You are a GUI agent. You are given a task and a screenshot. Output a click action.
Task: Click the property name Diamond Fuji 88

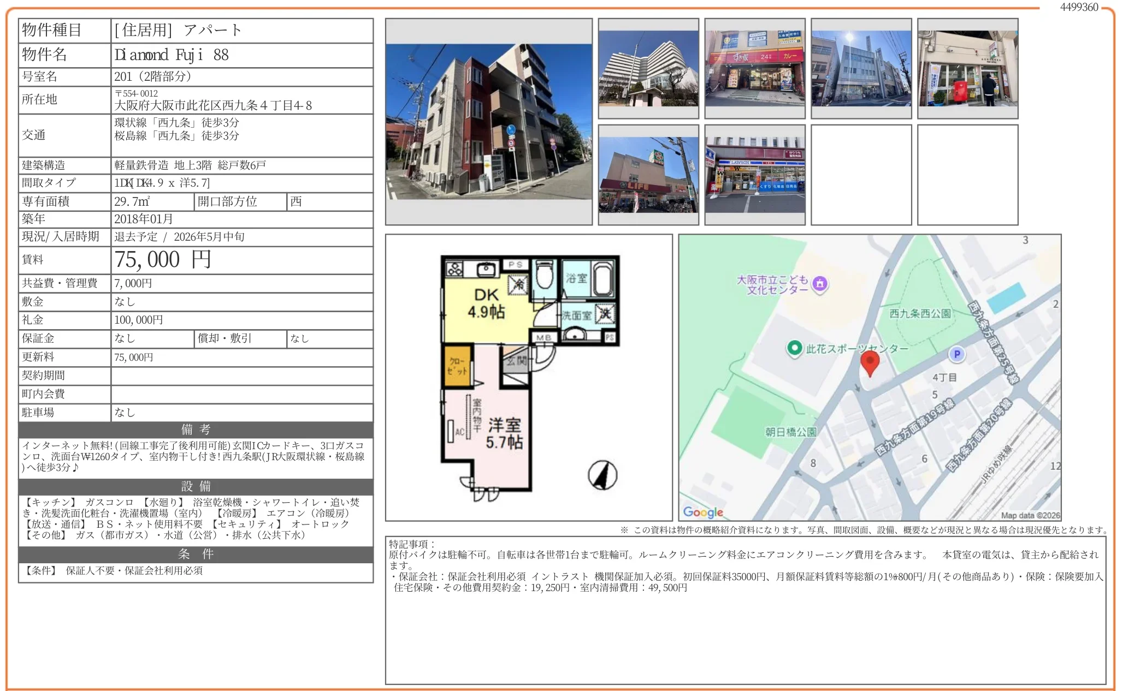pyautogui.click(x=172, y=55)
